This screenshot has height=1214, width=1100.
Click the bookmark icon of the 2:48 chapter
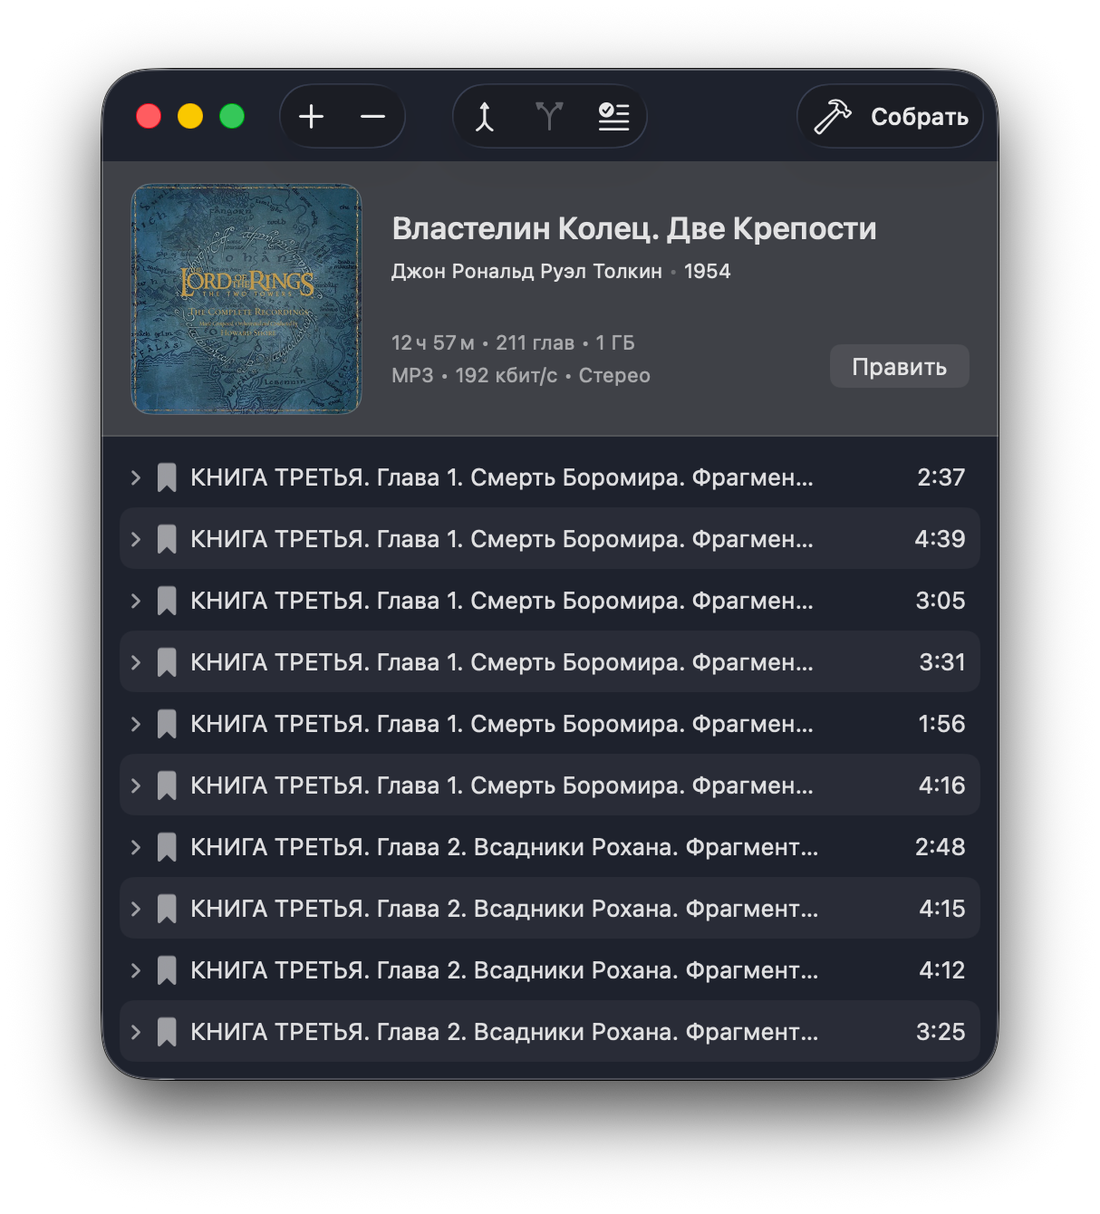point(167,847)
